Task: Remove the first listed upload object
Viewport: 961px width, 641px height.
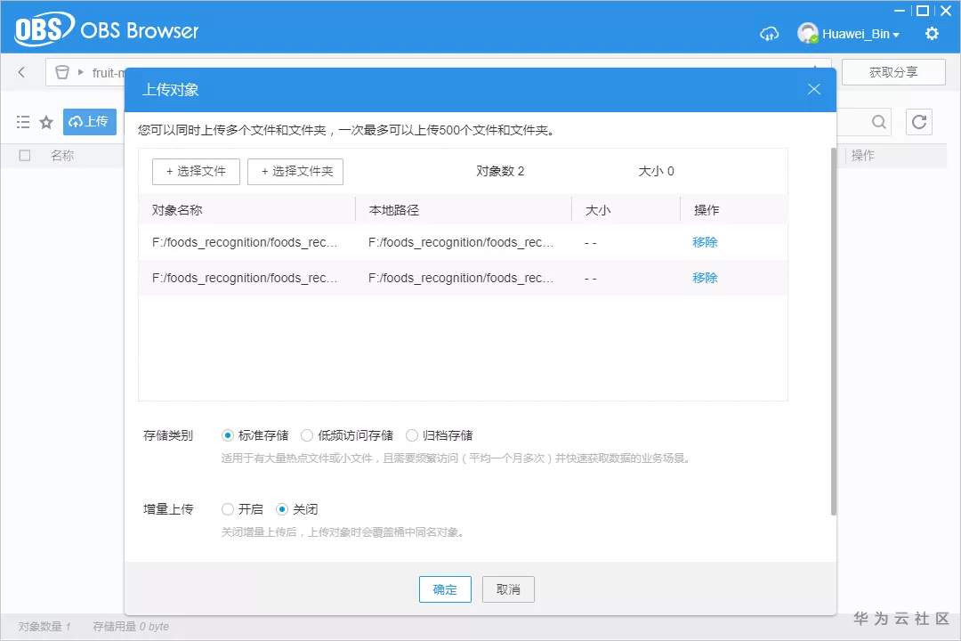Action: pos(705,242)
